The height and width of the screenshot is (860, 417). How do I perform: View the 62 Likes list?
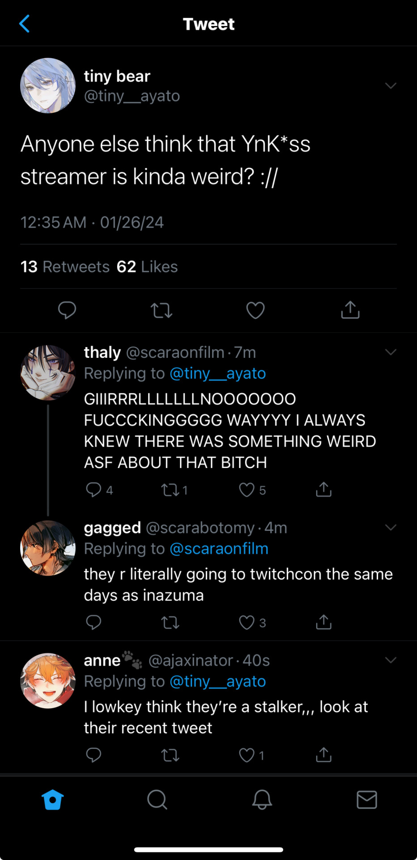click(x=147, y=267)
